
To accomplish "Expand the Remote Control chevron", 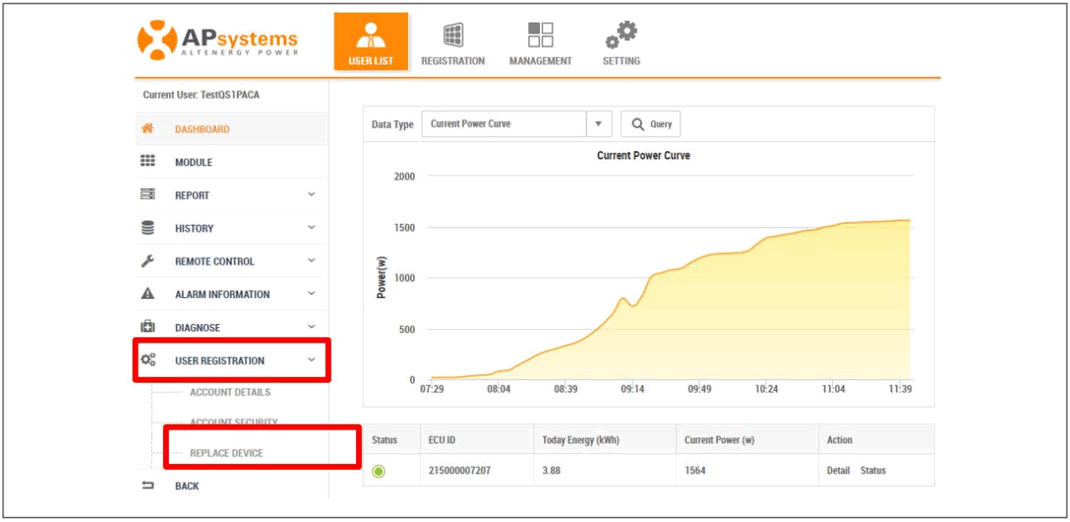I will (312, 261).
